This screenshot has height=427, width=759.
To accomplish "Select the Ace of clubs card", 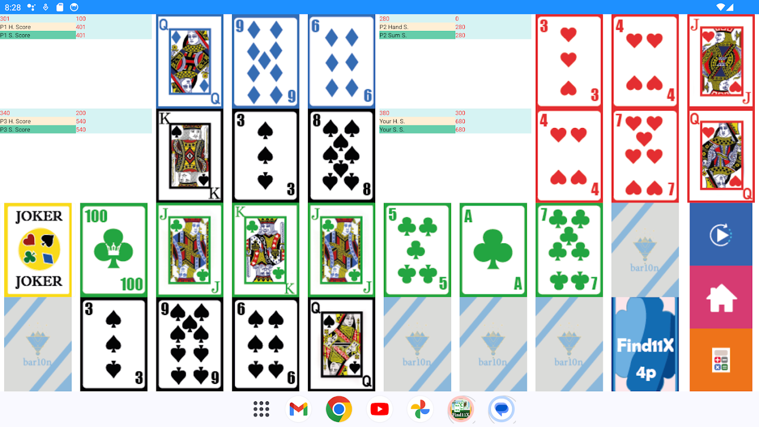I will click(493, 250).
